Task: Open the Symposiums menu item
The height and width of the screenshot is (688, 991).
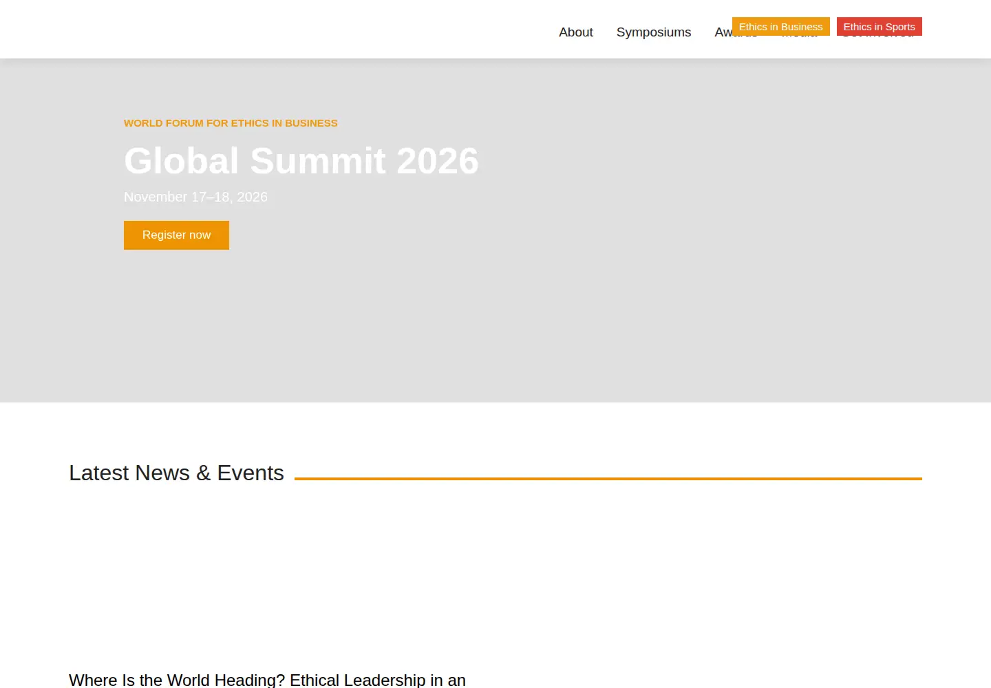Action: tap(653, 32)
